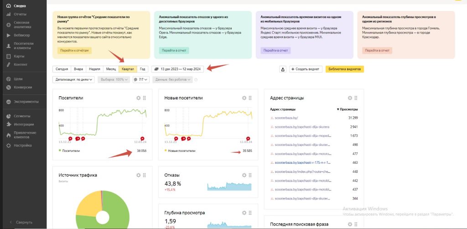Click the Отказы sparkline chart
The image size is (467, 229).
(229, 187)
